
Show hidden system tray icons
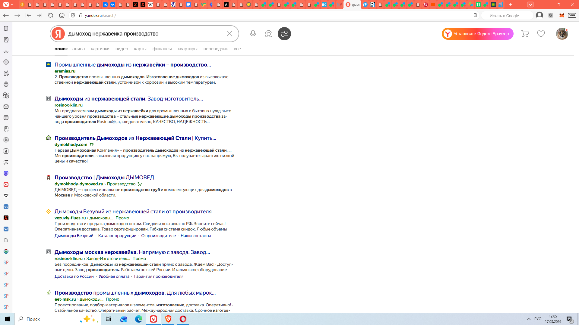coord(528,319)
